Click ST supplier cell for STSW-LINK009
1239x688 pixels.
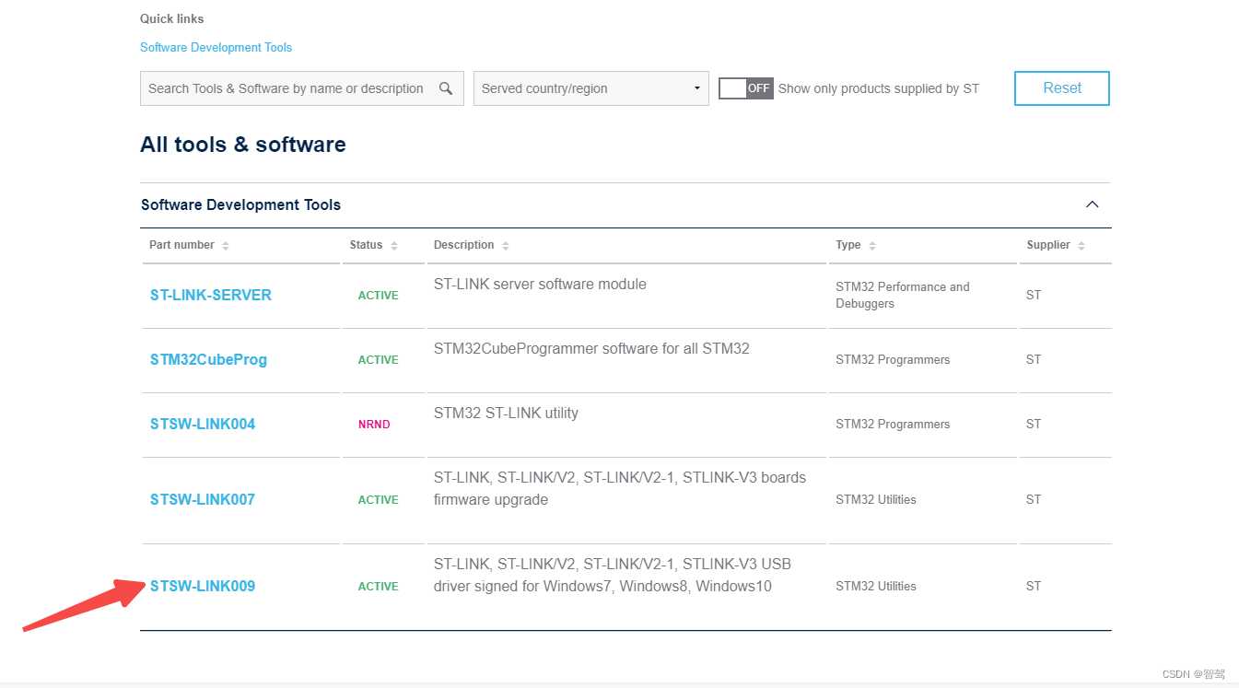[1034, 587]
